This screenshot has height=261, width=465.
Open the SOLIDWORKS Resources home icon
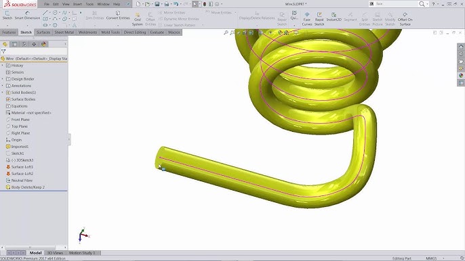pyautogui.click(x=461, y=47)
